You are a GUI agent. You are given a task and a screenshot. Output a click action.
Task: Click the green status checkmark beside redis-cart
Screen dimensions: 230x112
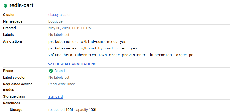pos(6,6)
